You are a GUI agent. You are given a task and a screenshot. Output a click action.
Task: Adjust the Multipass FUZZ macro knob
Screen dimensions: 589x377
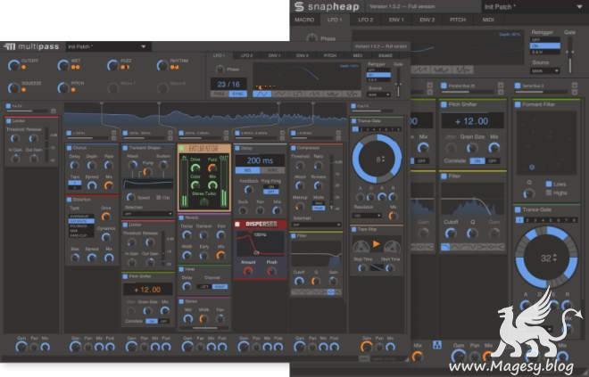click(112, 65)
